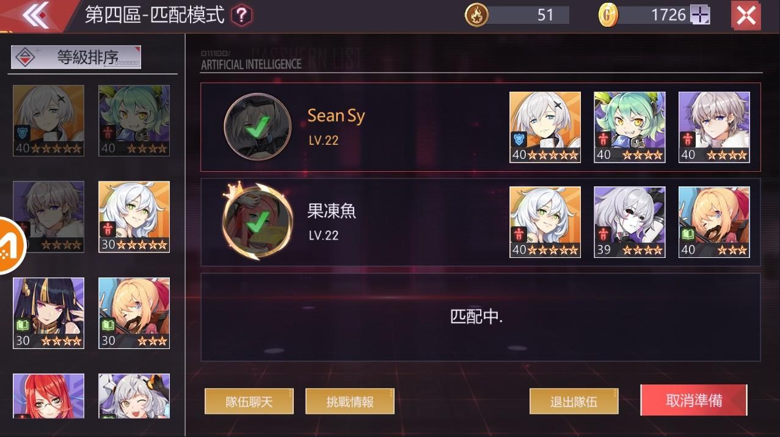
Task: Click the 退出隊伍 leave team button
Action: point(574,402)
